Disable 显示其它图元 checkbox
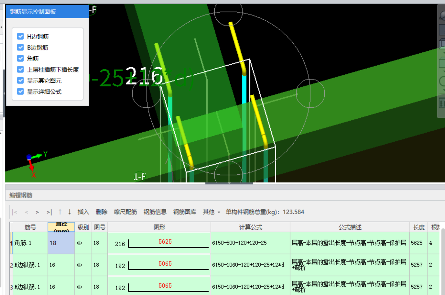The image size is (445, 295). (20, 80)
